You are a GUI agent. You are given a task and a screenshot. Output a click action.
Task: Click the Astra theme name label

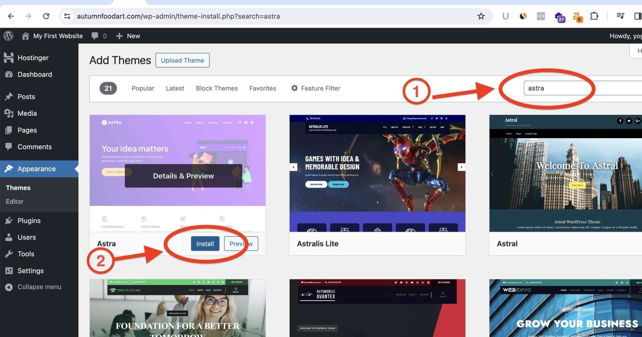106,244
